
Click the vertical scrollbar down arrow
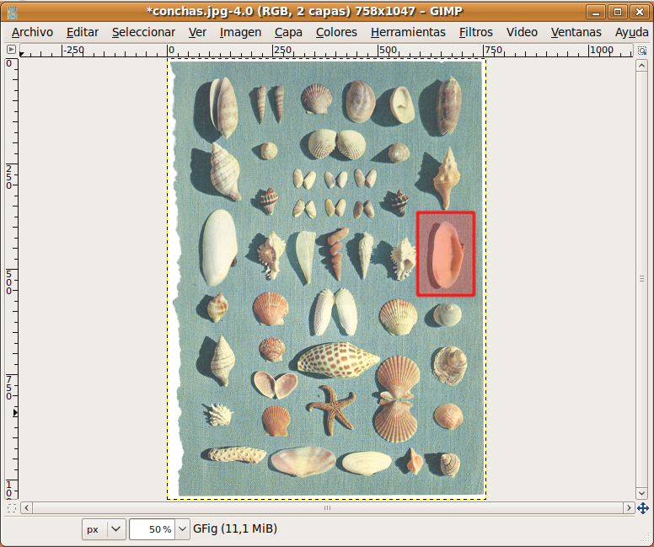(643, 495)
